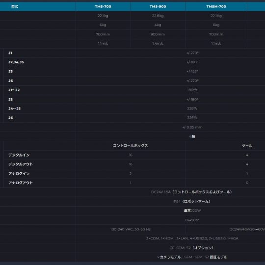
Task: Select the 22.6kg weight cell
Action: click(158, 16)
